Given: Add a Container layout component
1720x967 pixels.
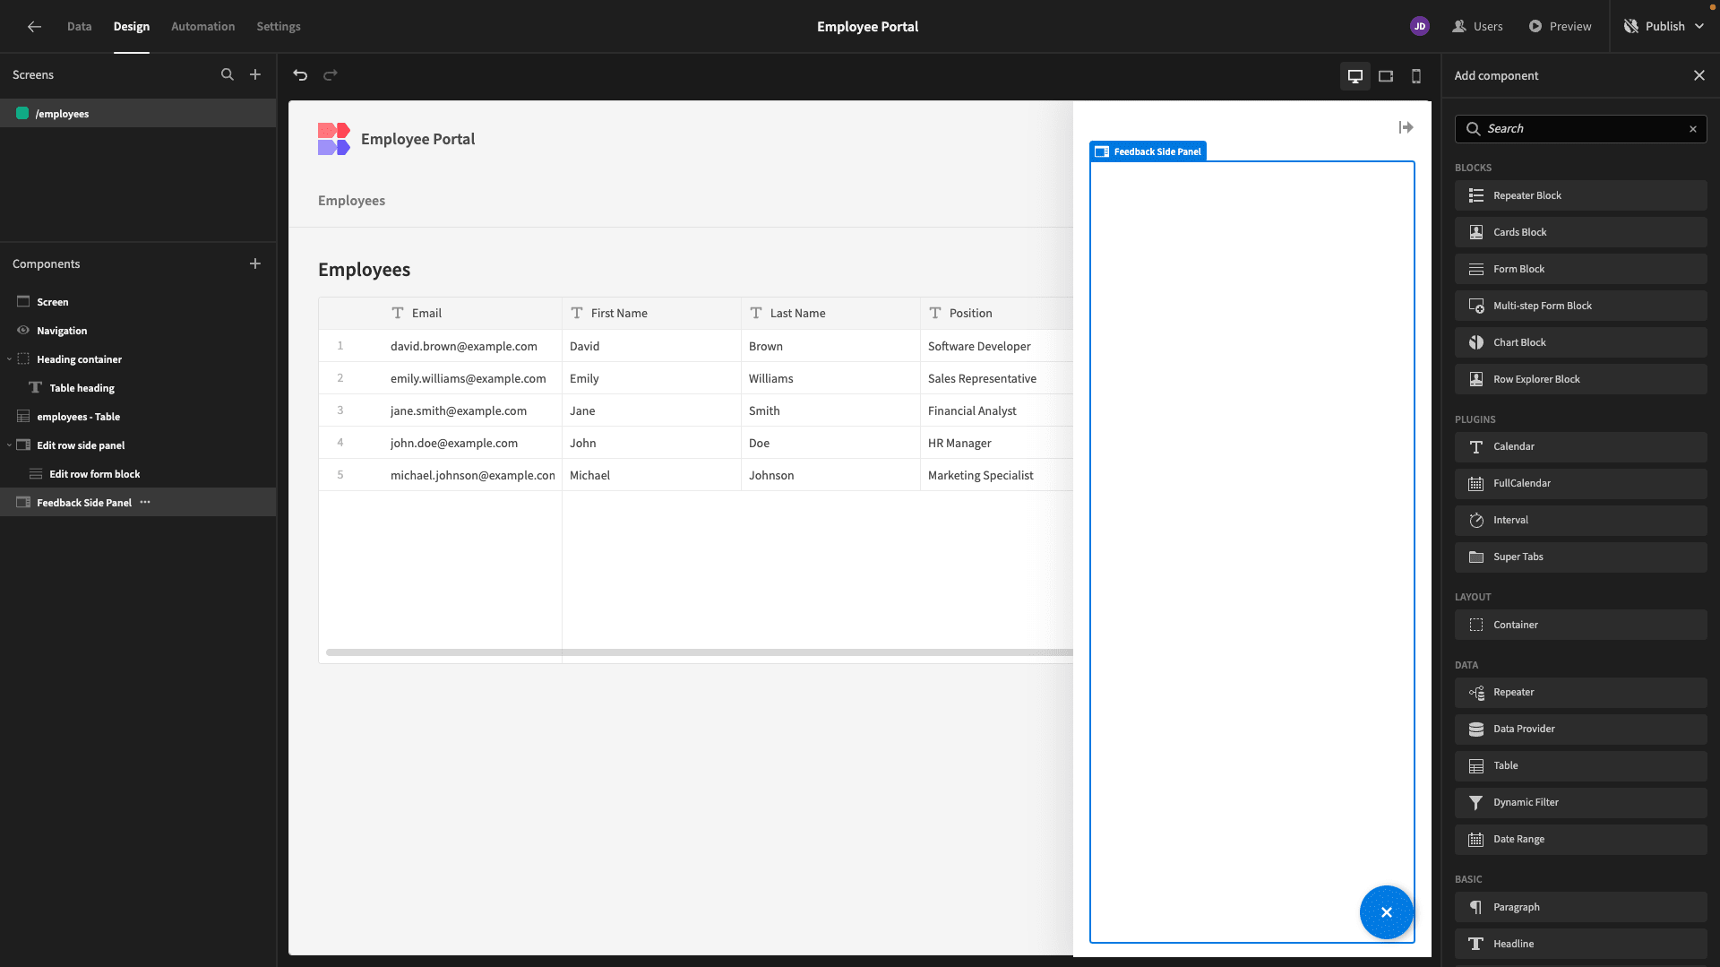Looking at the screenshot, I should (1580, 625).
